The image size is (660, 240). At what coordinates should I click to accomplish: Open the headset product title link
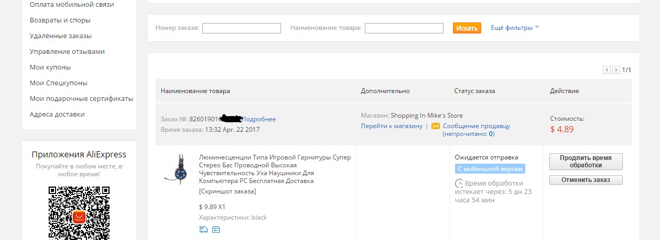[x=275, y=169]
